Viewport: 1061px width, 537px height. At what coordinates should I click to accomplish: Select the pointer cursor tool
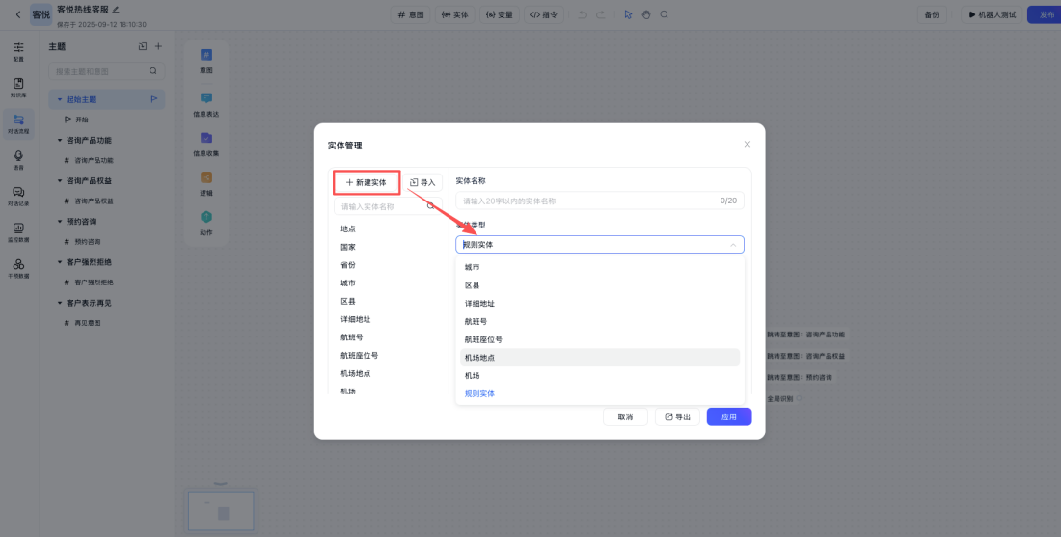tap(628, 14)
